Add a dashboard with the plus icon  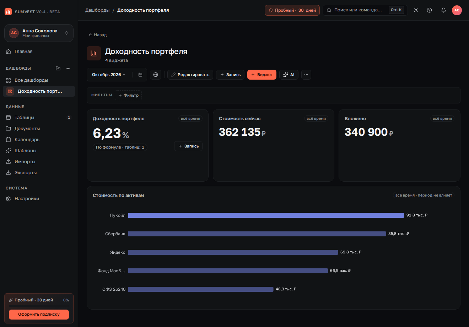(x=68, y=68)
